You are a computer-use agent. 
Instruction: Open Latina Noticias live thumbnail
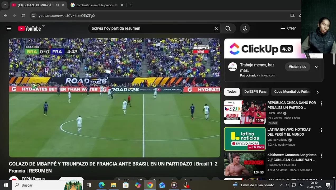pyautogui.click(x=245, y=139)
